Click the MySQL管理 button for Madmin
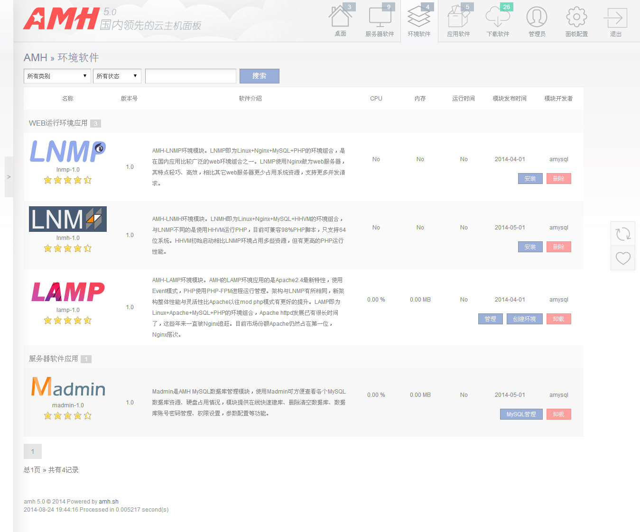 [x=521, y=414]
